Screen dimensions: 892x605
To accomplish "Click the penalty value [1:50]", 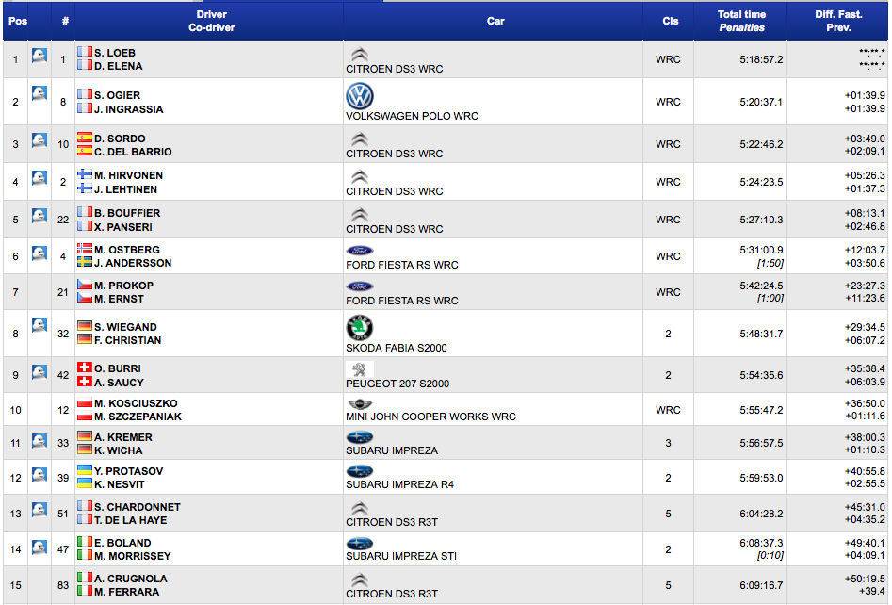I will coord(770,263).
